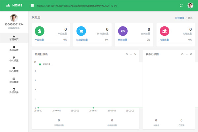Collapse the 状态汇总图 panel
The width and height of the screenshot is (198, 132).
[187, 54]
